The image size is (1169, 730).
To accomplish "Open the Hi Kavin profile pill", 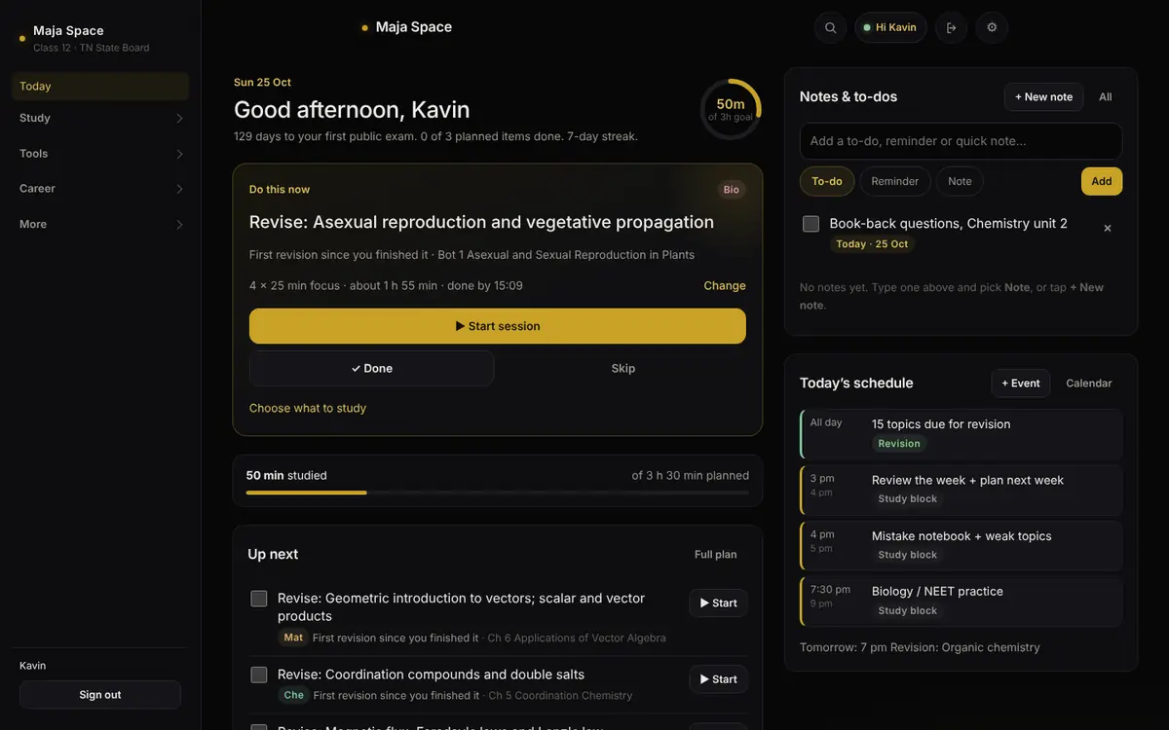I will coord(890,27).
